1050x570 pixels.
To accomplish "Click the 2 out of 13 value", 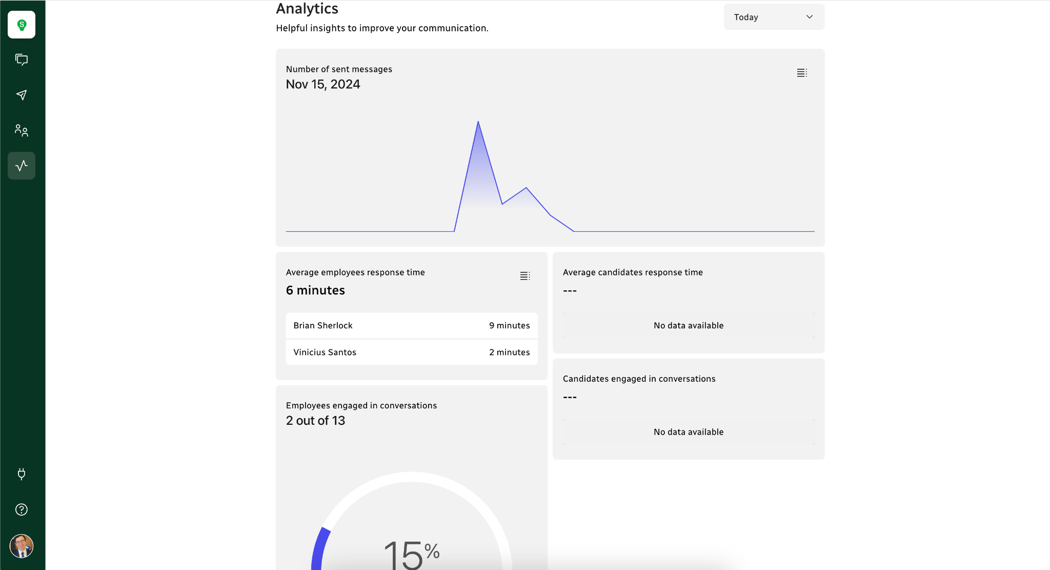I will pos(315,421).
